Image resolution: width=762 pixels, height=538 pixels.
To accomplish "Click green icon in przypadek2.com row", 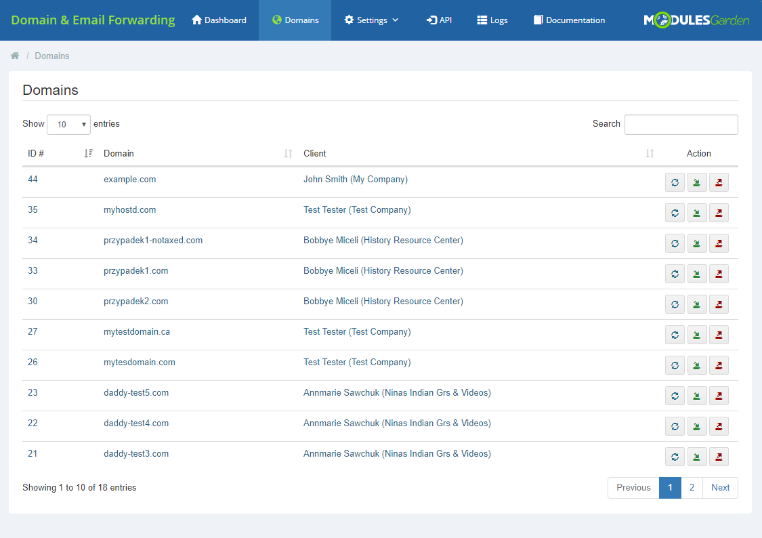I will (697, 305).
